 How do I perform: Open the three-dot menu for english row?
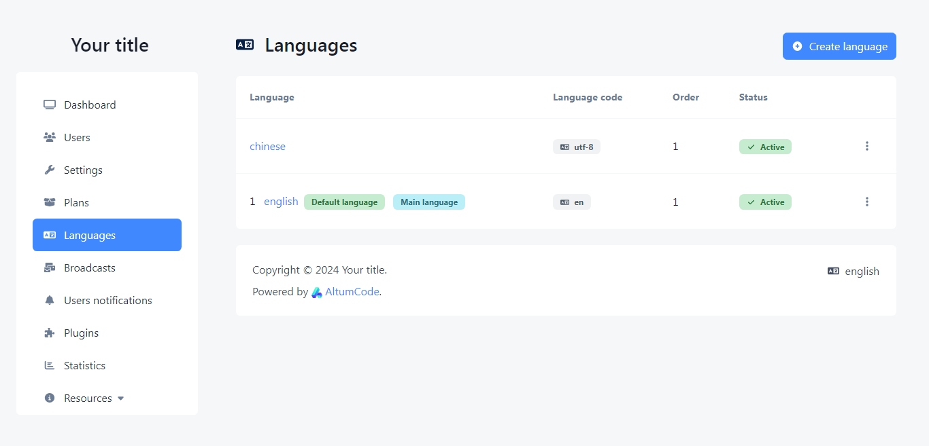(866, 202)
